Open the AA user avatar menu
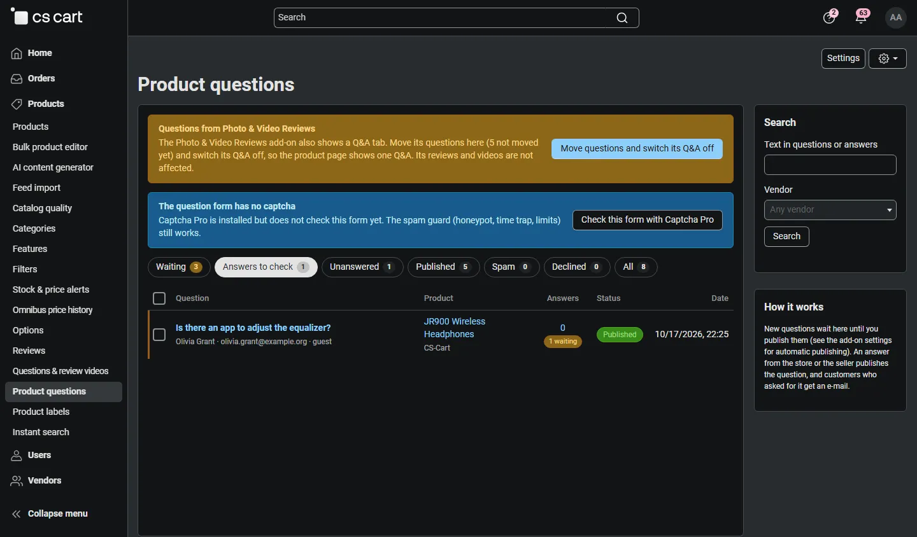Image resolution: width=917 pixels, height=537 pixels. [x=896, y=17]
